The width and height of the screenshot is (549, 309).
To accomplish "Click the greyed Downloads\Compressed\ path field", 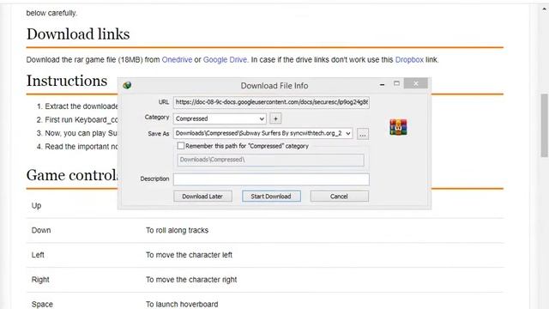I will (x=271, y=160).
